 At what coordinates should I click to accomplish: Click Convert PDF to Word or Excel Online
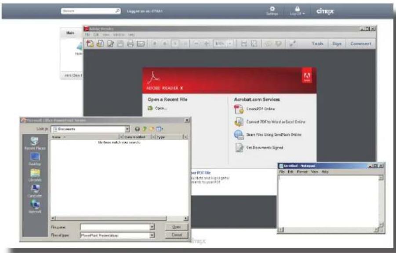(x=276, y=122)
